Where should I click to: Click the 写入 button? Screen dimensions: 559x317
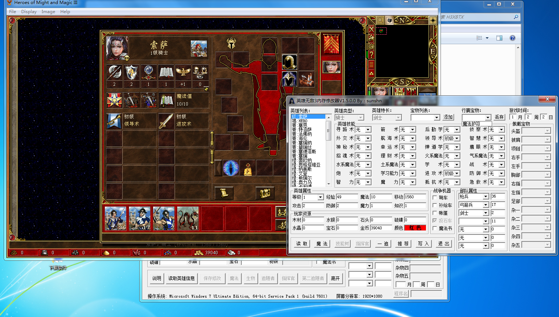(423, 244)
